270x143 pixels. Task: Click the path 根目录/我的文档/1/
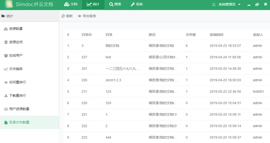click(163, 114)
